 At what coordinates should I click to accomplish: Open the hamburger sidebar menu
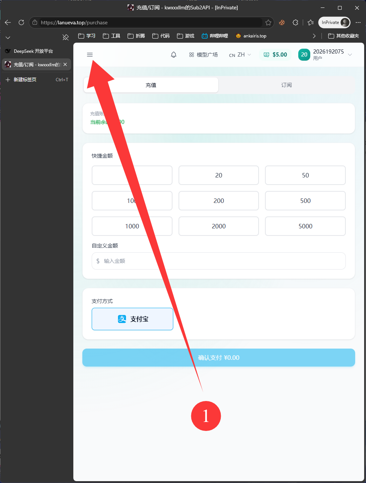tap(90, 55)
